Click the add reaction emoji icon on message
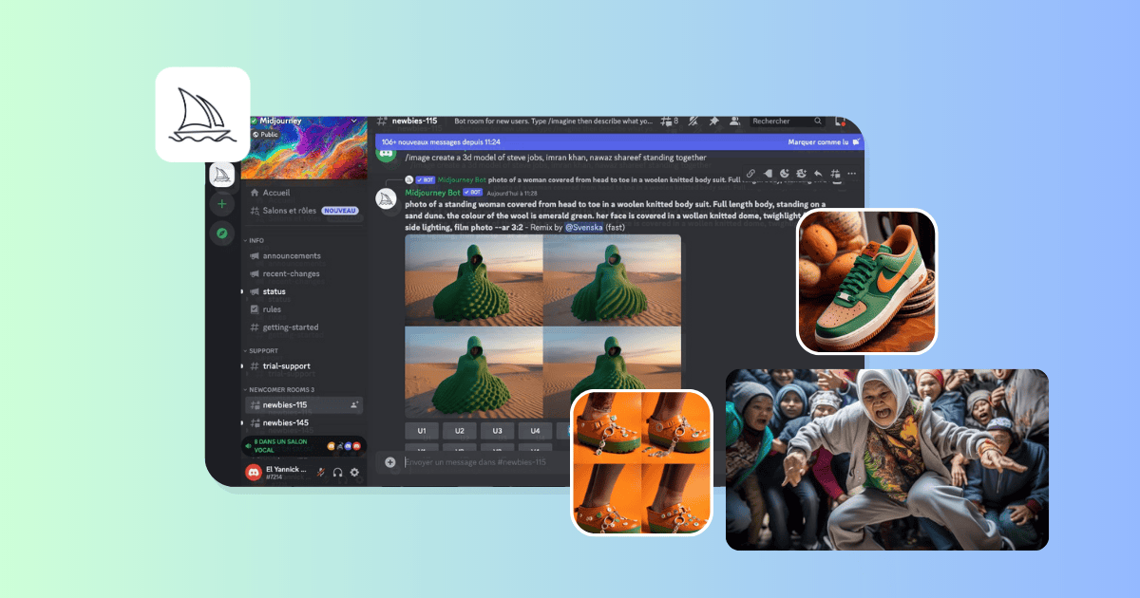Screen dimensions: 1140x598 tap(785, 174)
